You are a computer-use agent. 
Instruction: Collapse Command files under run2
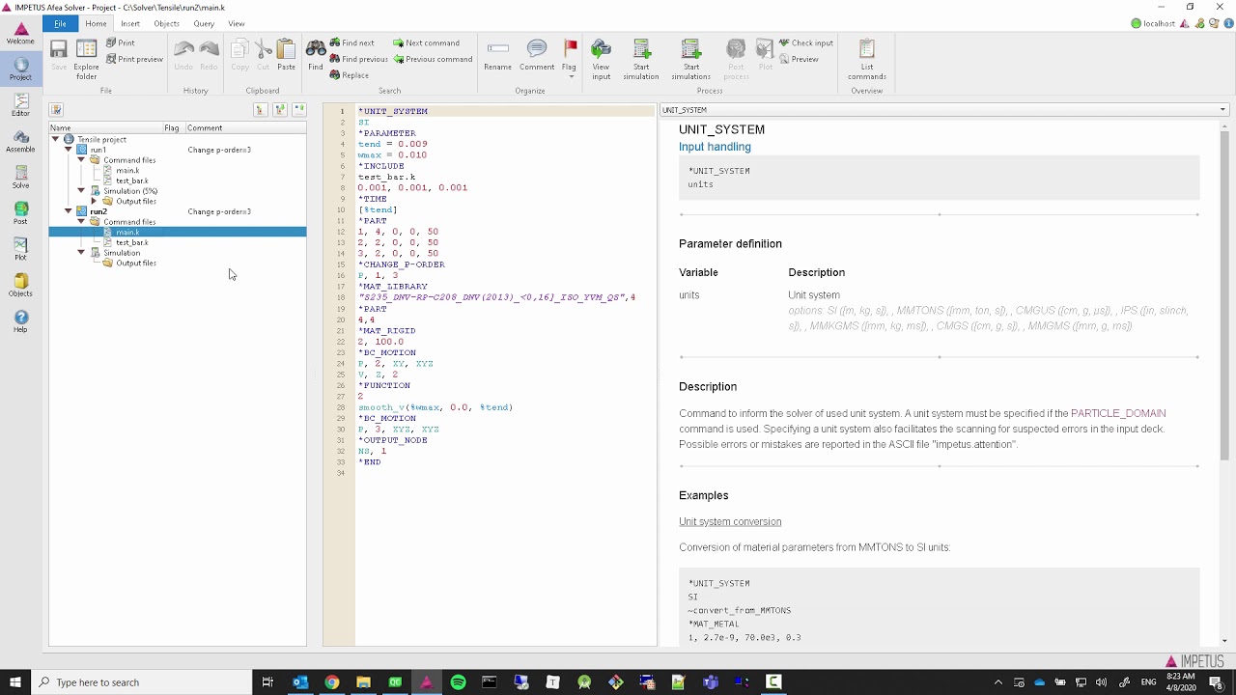coord(81,222)
